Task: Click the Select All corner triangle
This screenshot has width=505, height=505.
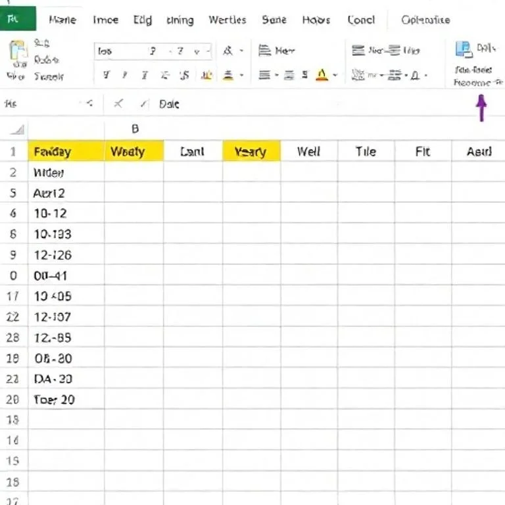Action: tap(17, 130)
